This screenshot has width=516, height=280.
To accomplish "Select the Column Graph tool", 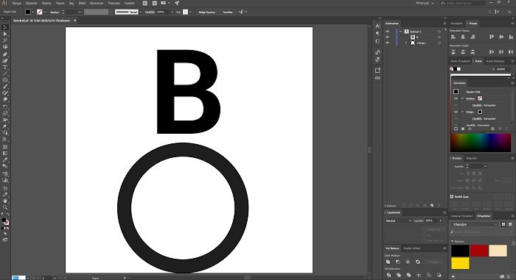I will pyautogui.click(x=5, y=180).
